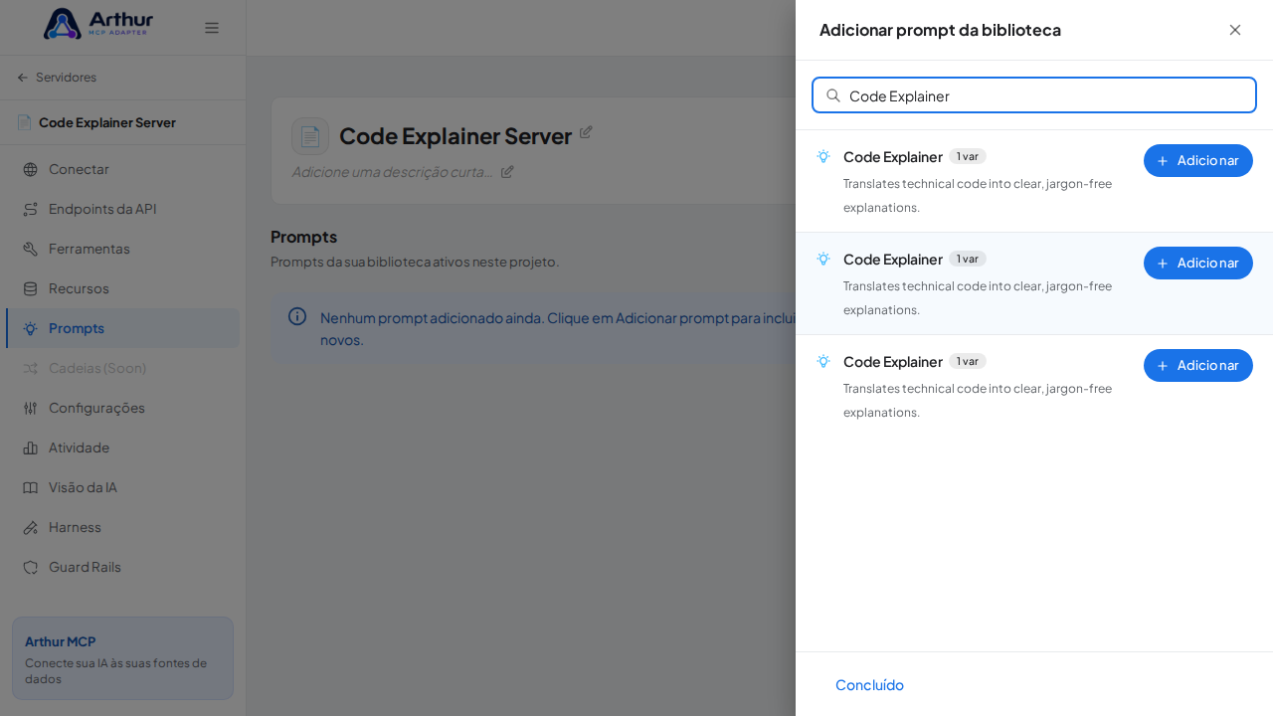The image size is (1273, 716).
Task: Click the database icon for Recursos
Action: (30, 288)
